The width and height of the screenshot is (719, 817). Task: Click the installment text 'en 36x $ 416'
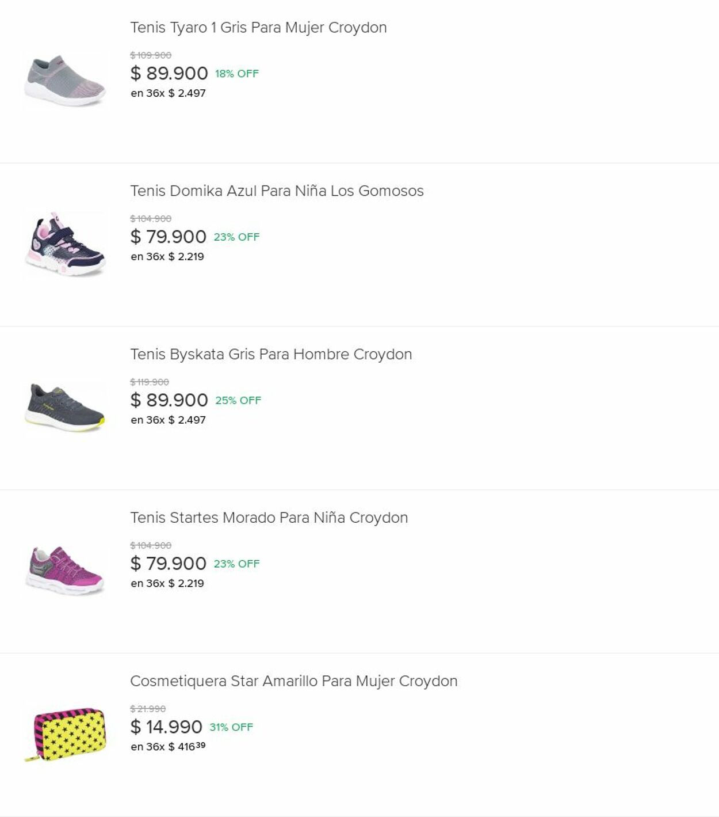pyautogui.click(x=167, y=747)
